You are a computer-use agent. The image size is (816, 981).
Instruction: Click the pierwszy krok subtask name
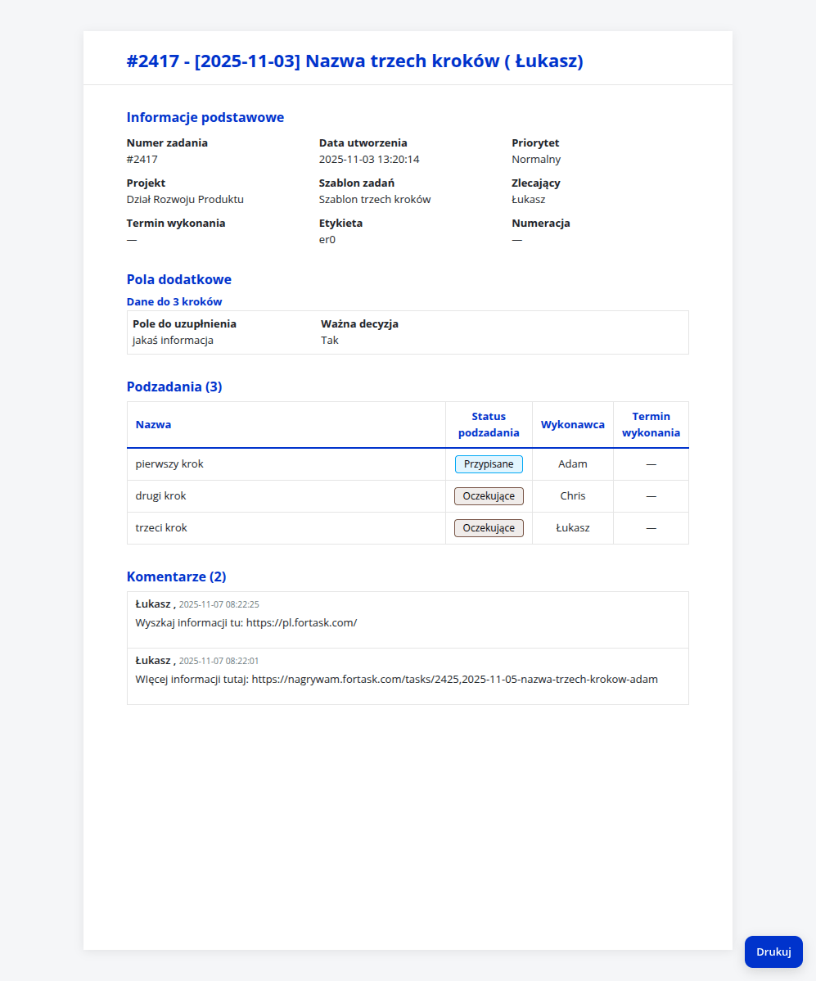tap(169, 464)
